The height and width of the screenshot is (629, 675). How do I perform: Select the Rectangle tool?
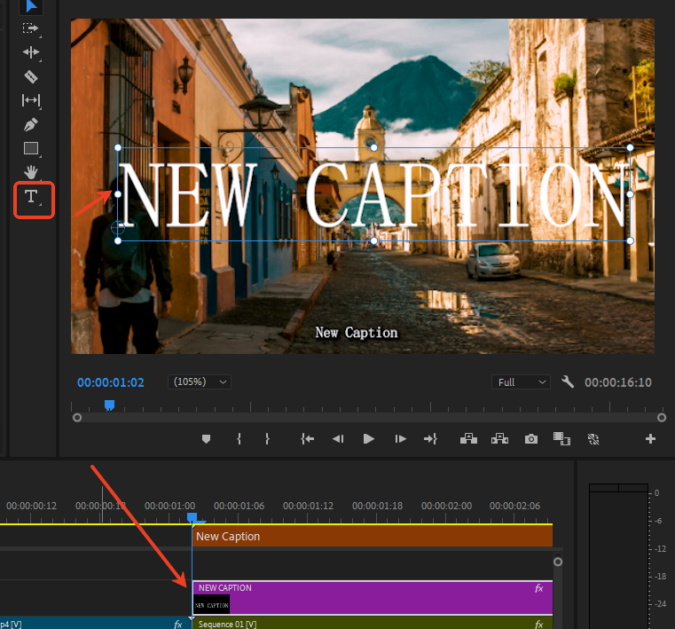tap(31, 148)
